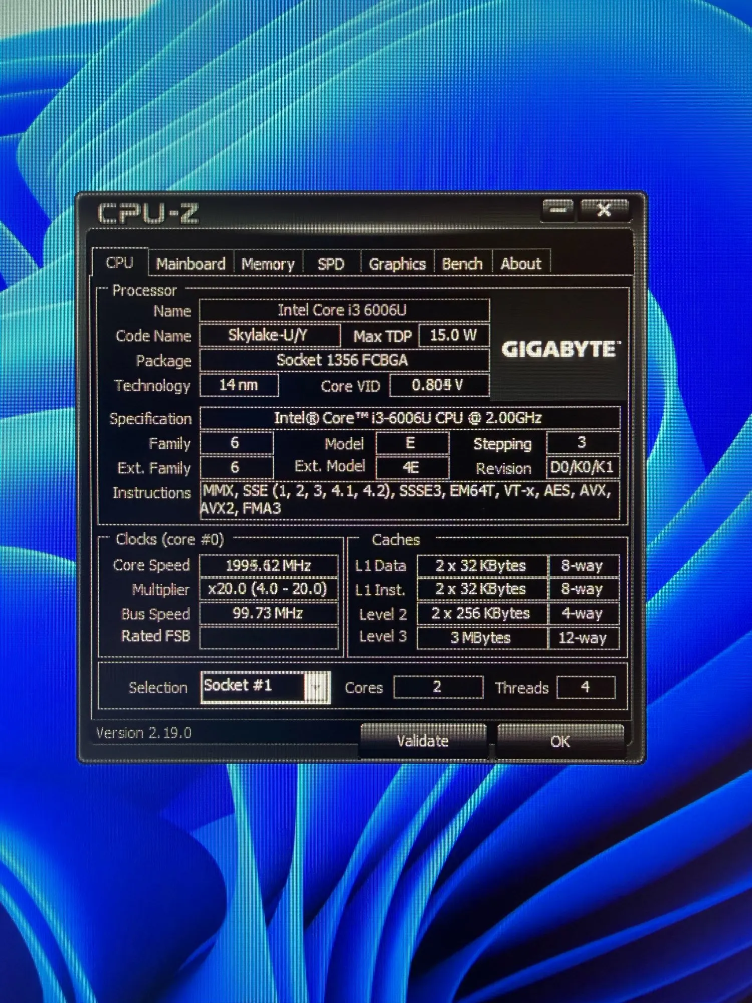Click the empty Rated FSB field
Image resolution: width=752 pixels, height=1003 pixels.
(269, 638)
